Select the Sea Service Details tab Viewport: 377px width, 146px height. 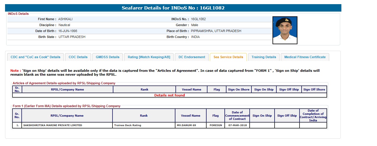click(x=228, y=57)
